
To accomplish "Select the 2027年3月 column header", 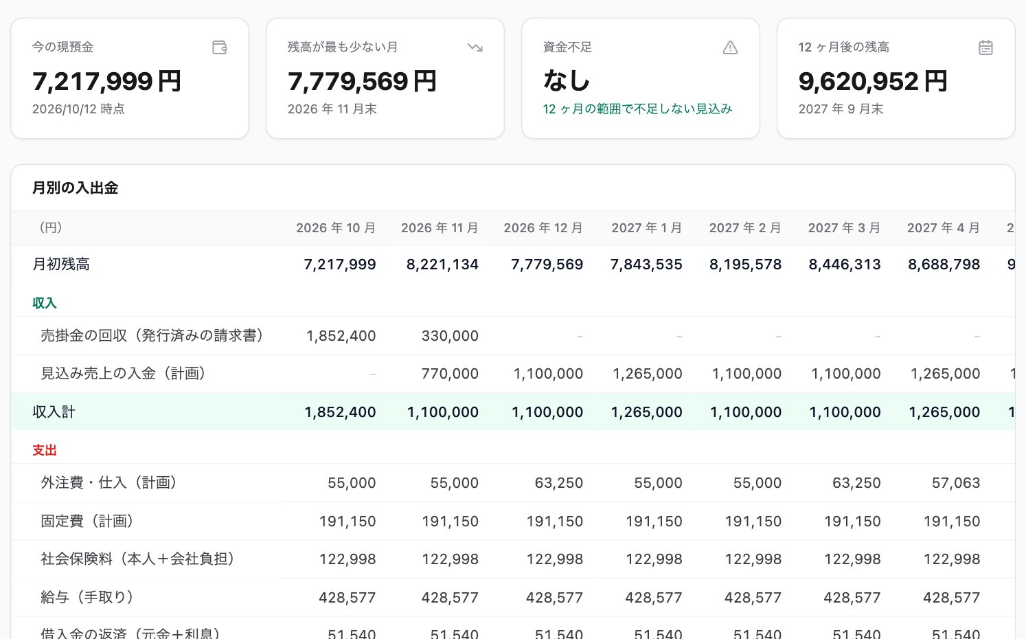I will pyautogui.click(x=845, y=228).
